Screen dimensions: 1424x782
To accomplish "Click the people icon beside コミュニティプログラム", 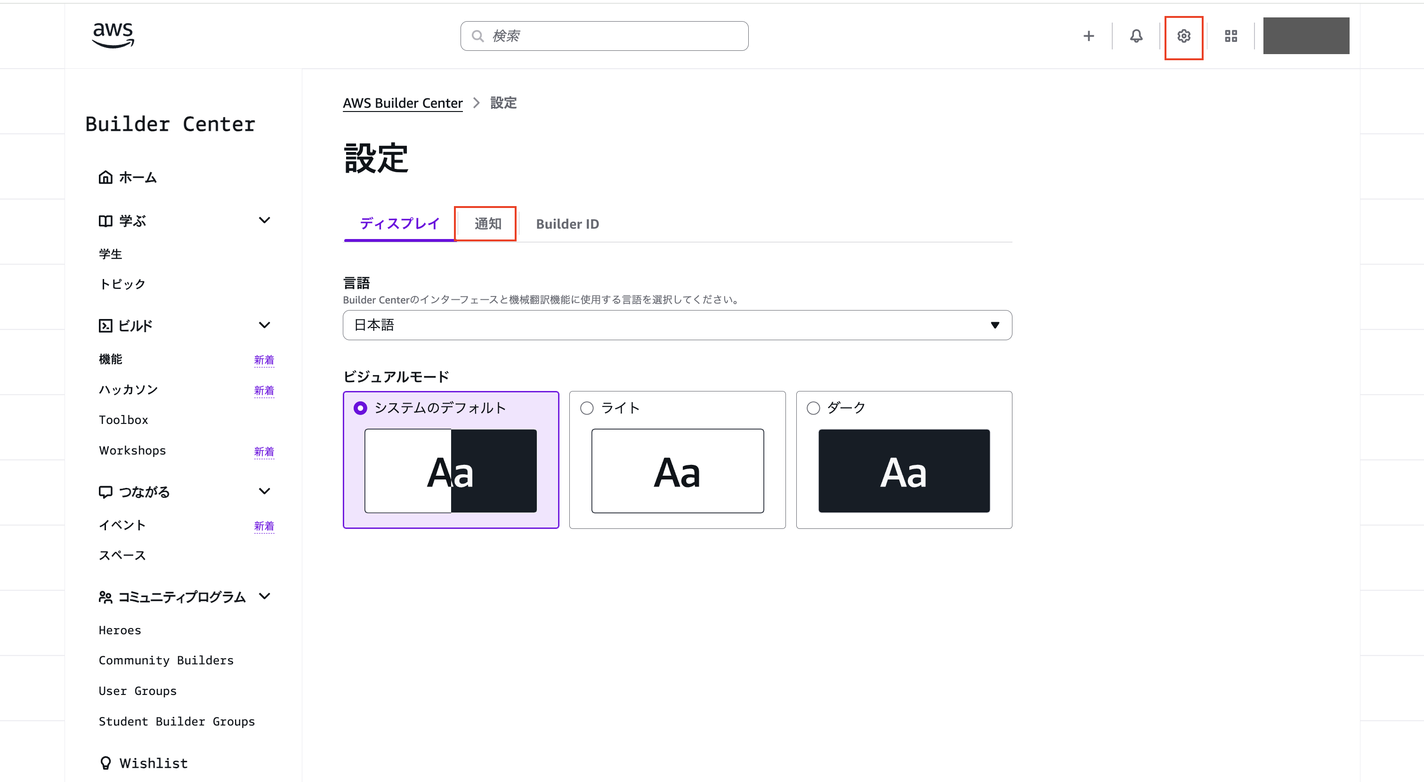I will pyautogui.click(x=105, y=597).
